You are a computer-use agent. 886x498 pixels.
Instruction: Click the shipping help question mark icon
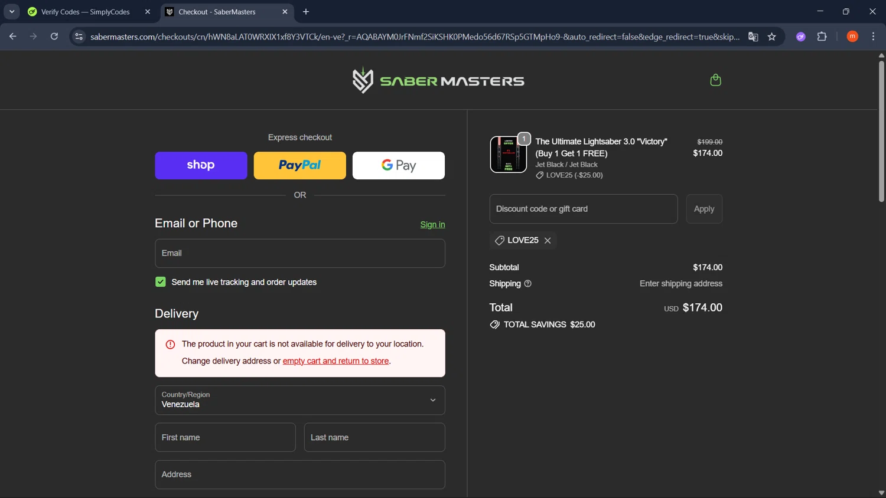pos(528,284)
